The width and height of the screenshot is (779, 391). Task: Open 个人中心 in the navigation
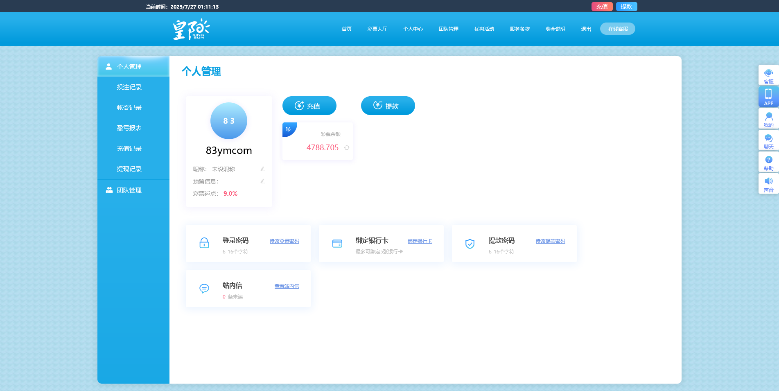pyautogui.click(x=413, y=29)
